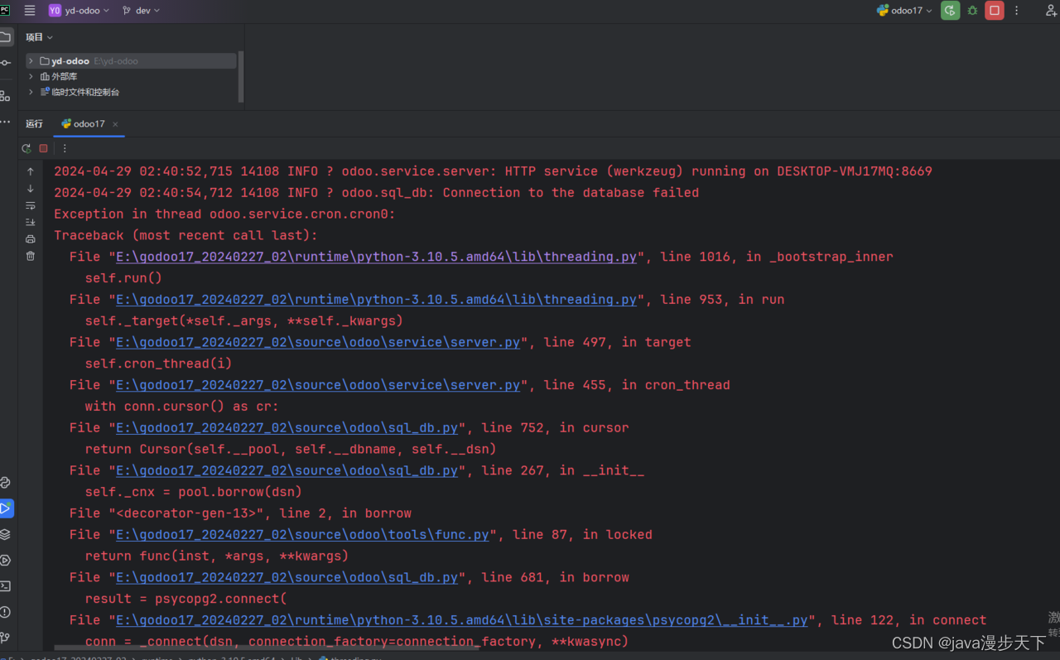Open server.py link at line 497

coord(318,342)
